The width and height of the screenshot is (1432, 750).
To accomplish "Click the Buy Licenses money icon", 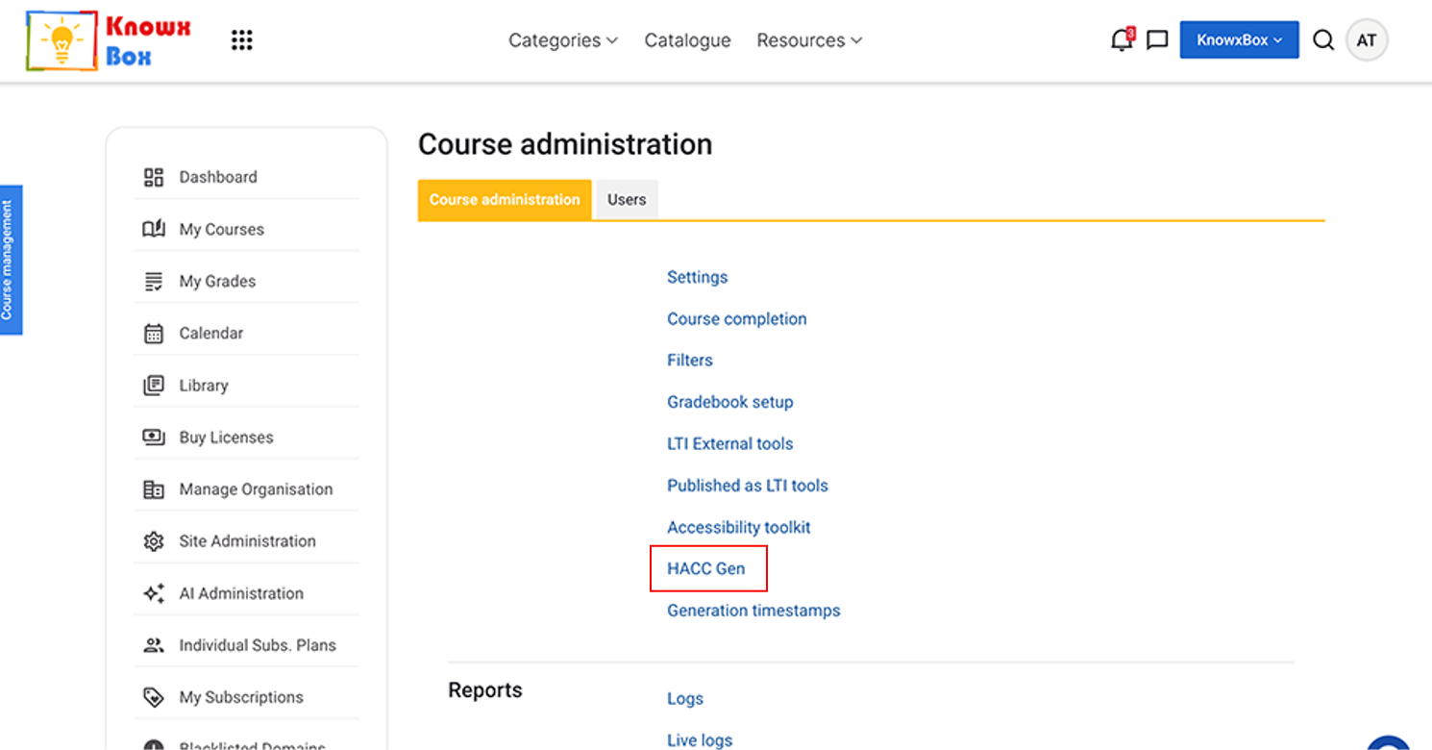I will (154, 437).
